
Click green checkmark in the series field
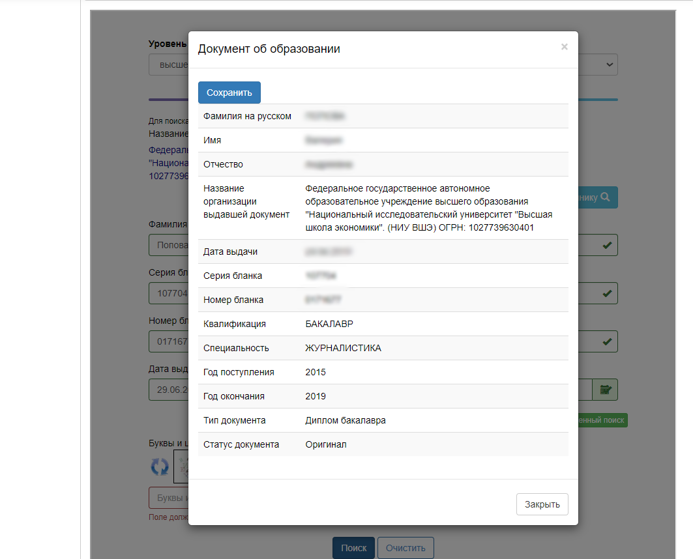tap(606, 293)
